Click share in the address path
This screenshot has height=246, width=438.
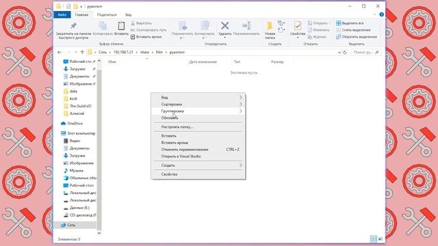click(x=144, y=52)
